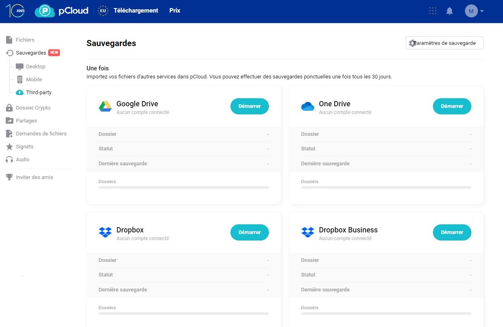503x327 pixels.
Task: Click the EU region stars icon
Action: 103,11
